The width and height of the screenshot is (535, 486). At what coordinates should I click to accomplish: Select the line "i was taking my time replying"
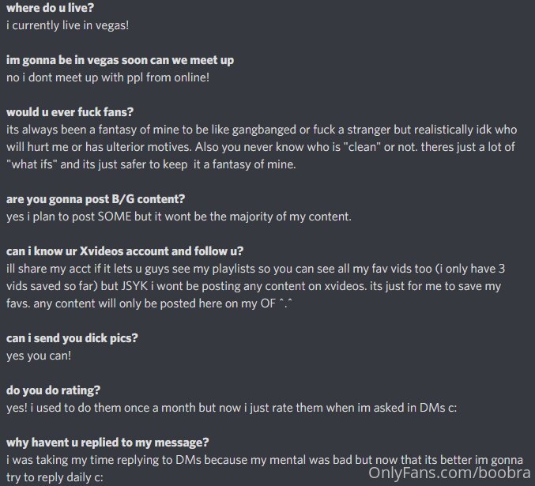pyautogui.click(x=265, y=460)
